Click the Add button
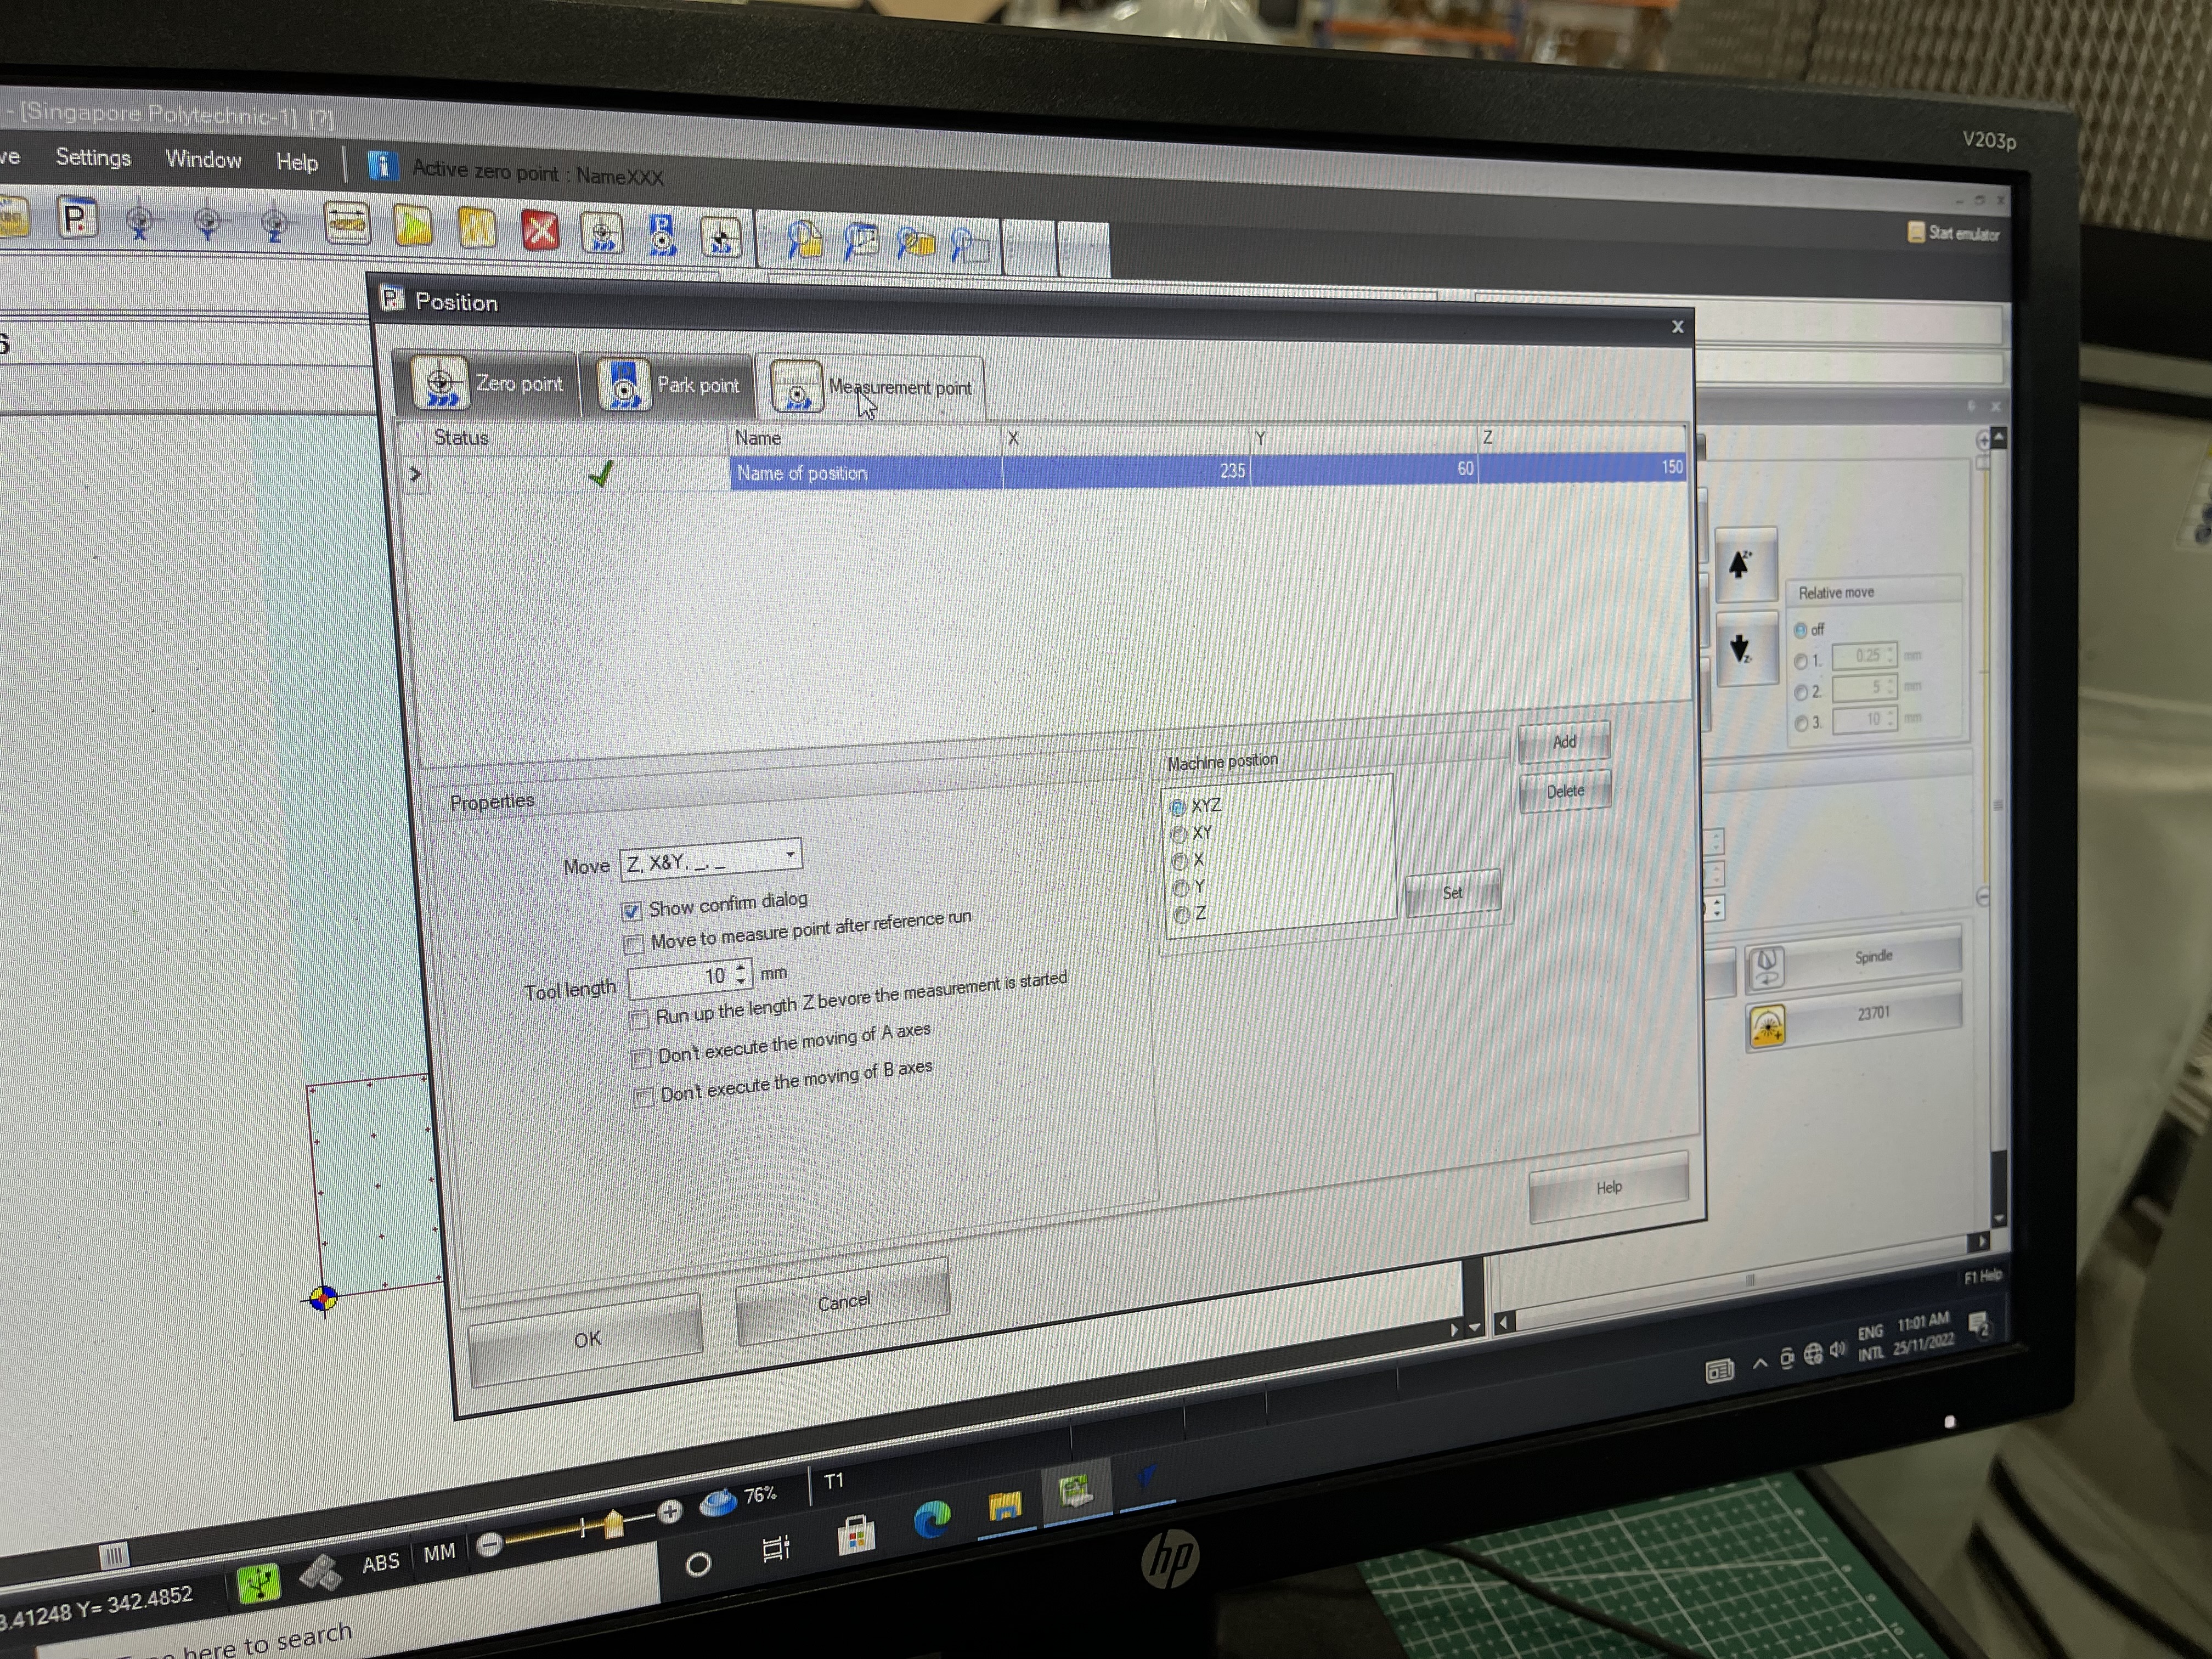This screenshot has height=1659, width=2212. pyautogui.click(x=1564, y=741)
